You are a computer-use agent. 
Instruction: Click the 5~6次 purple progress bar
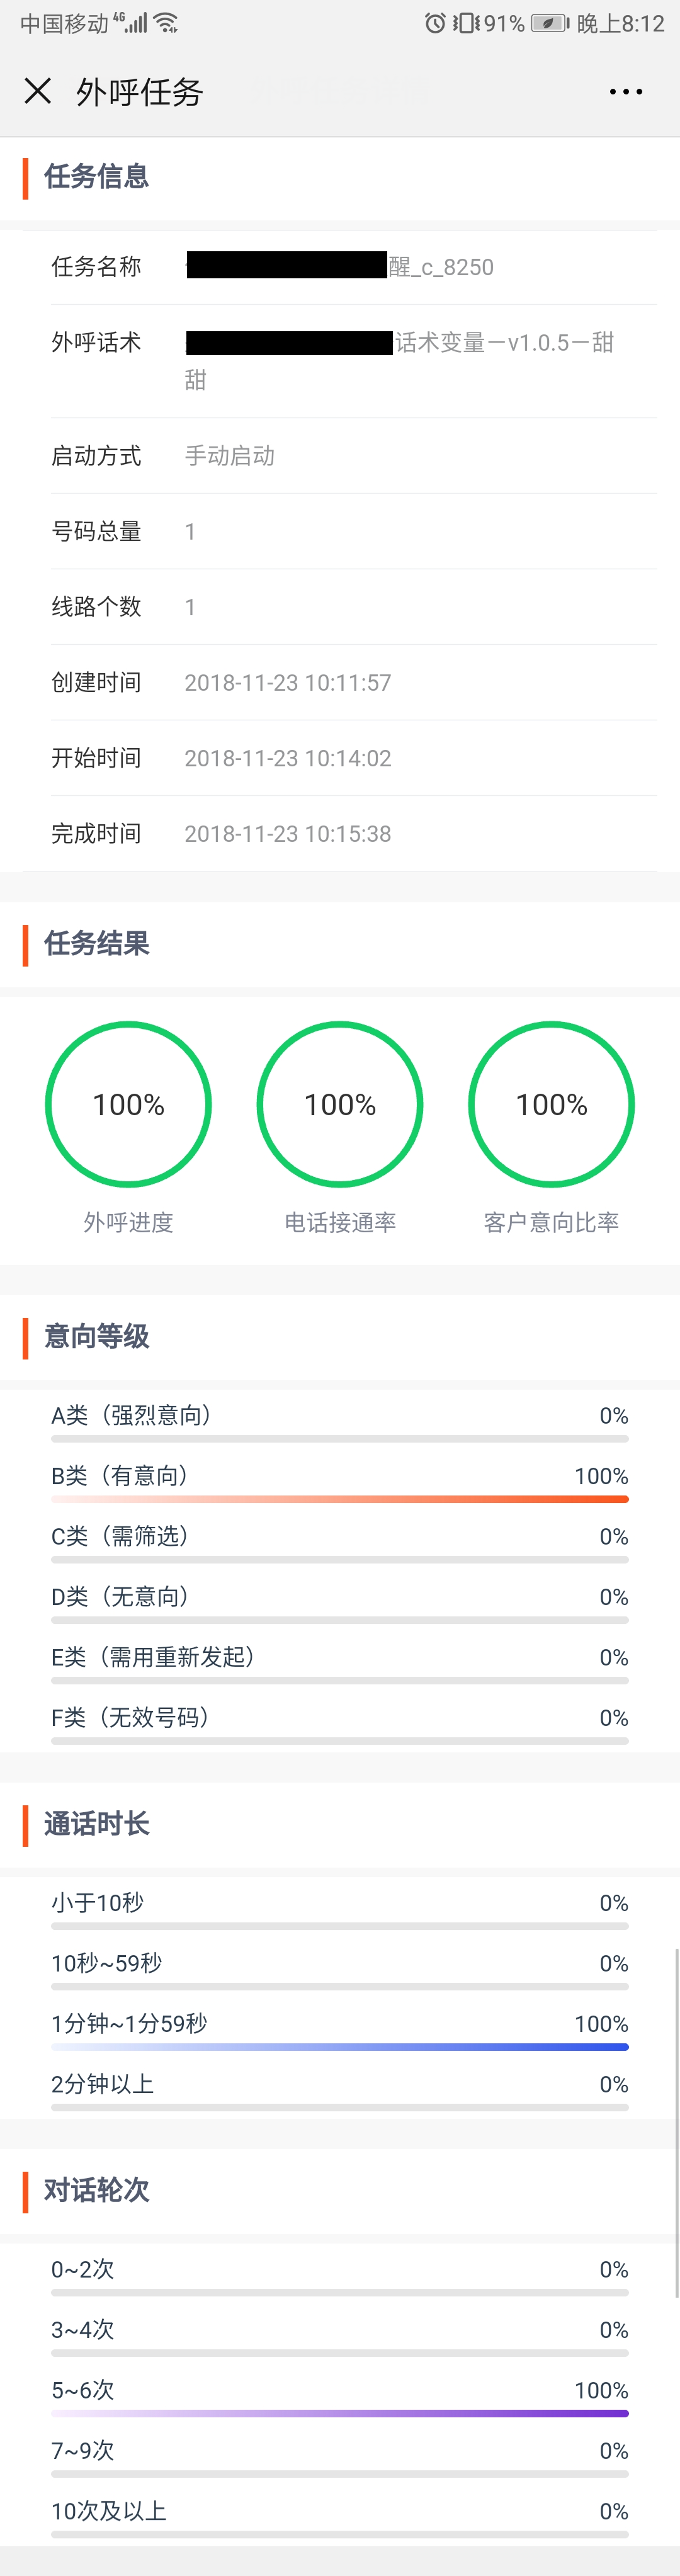(340, 2413)
